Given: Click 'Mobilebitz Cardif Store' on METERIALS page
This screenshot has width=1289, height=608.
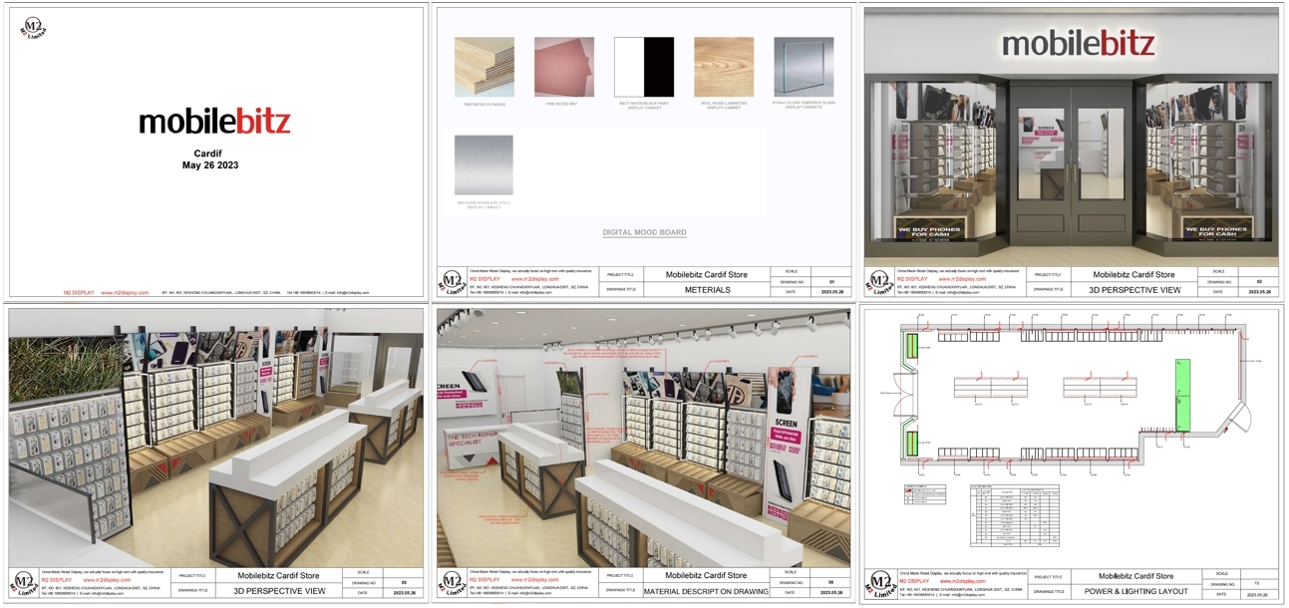Looking at the screenshot, I should tap(706, 274).
